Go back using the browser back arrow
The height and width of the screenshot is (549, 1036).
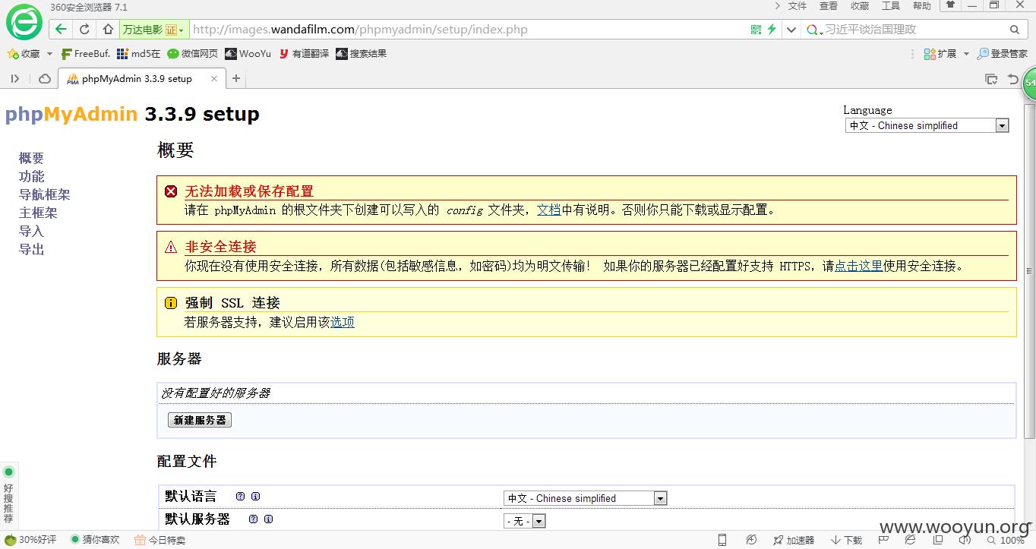(x=61, y=30)
